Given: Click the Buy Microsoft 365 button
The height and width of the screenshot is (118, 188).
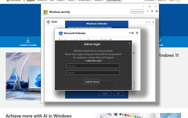Looking at the screenshot, I should click(114, 1).
